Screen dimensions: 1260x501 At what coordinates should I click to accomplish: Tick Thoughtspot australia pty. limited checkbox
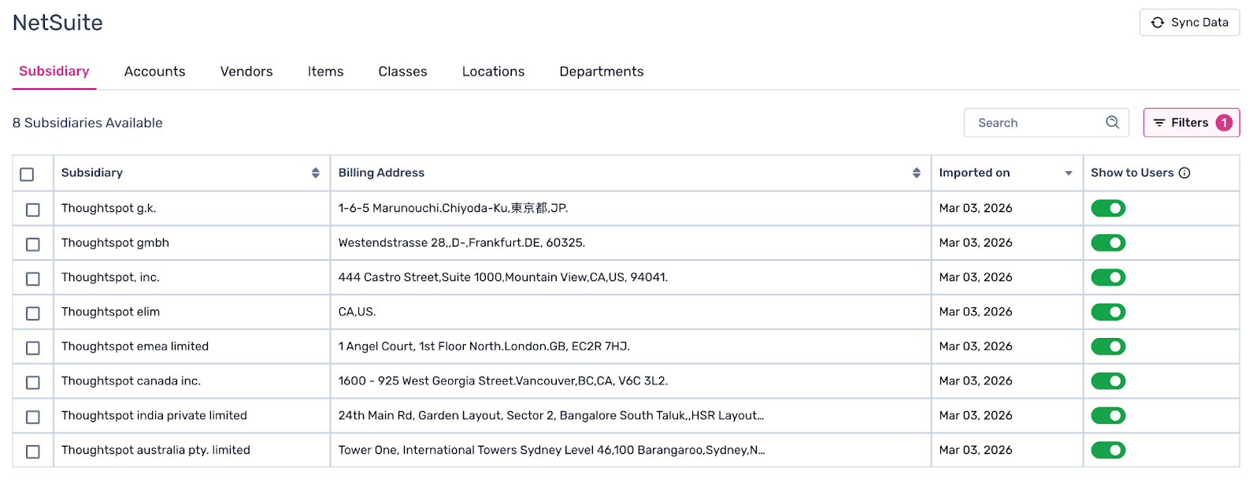[32, 451]
